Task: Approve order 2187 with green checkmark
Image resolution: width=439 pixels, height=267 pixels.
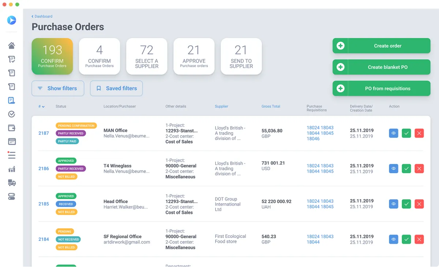Action: [406, 133]
